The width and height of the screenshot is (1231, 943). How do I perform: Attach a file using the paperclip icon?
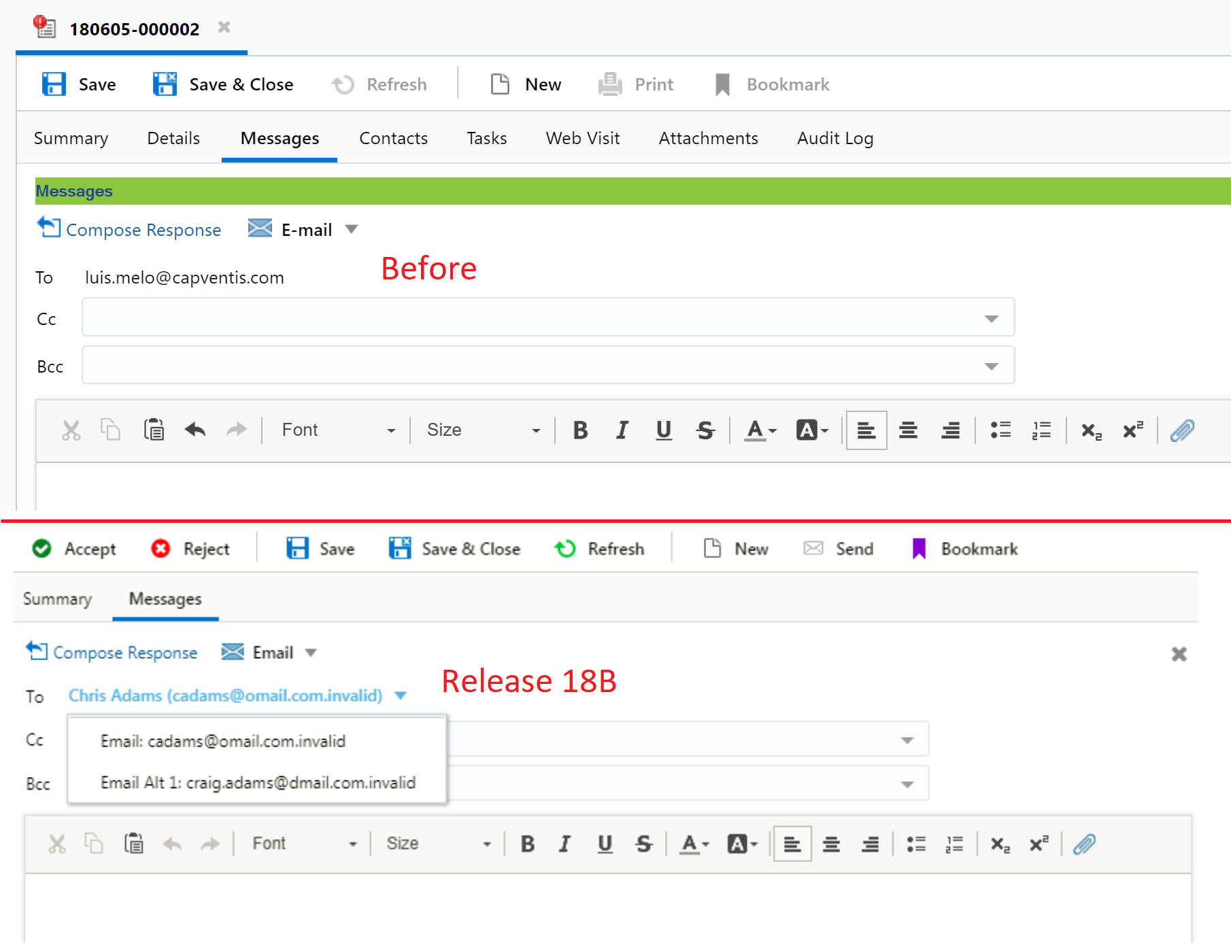tap(1182, 430)
